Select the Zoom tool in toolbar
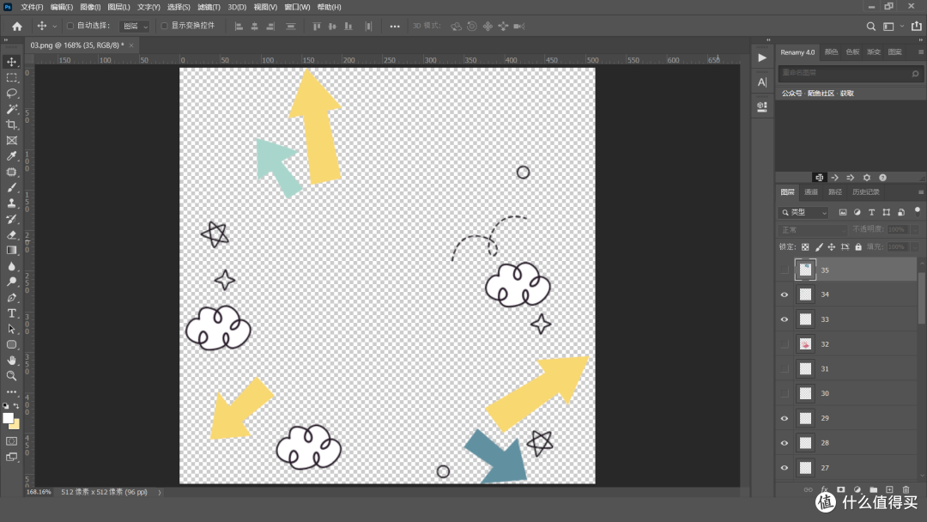The image size is (927, 522). [x=12, y=376]
